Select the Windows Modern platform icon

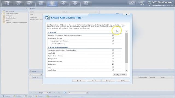[41, 4]
